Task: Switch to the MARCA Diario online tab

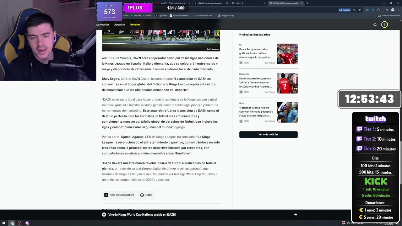Action: pyautogui.click(x=174, y=3)
